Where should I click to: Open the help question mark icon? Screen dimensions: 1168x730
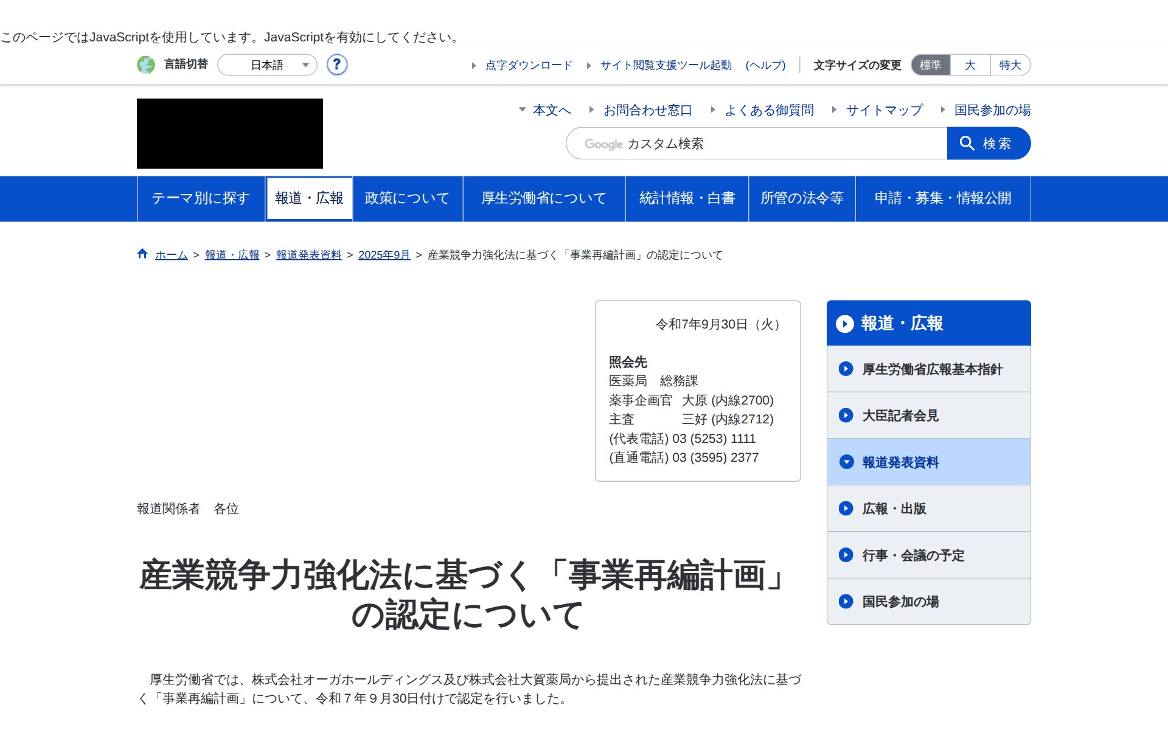pos(336,65)
